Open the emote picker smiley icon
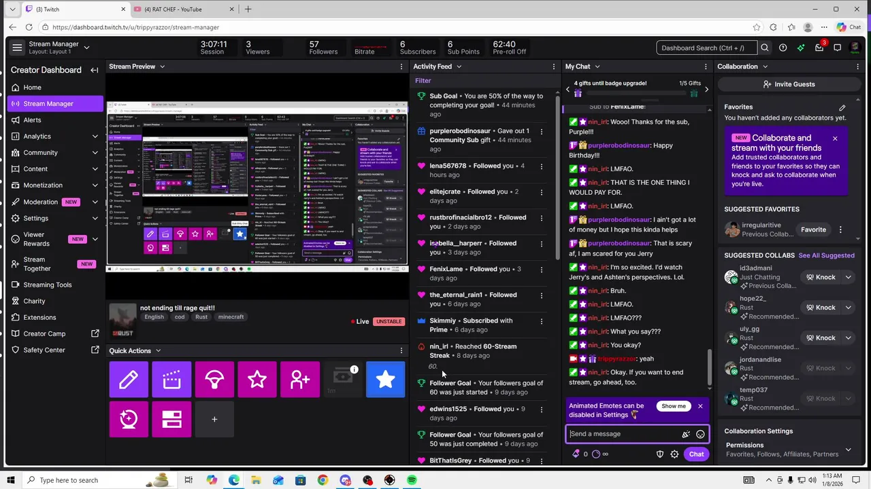This screenshot has width=871, height=489. (x=700, y=434)
